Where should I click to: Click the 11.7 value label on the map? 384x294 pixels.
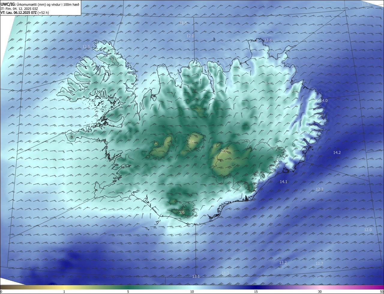[x=319, y=264]
